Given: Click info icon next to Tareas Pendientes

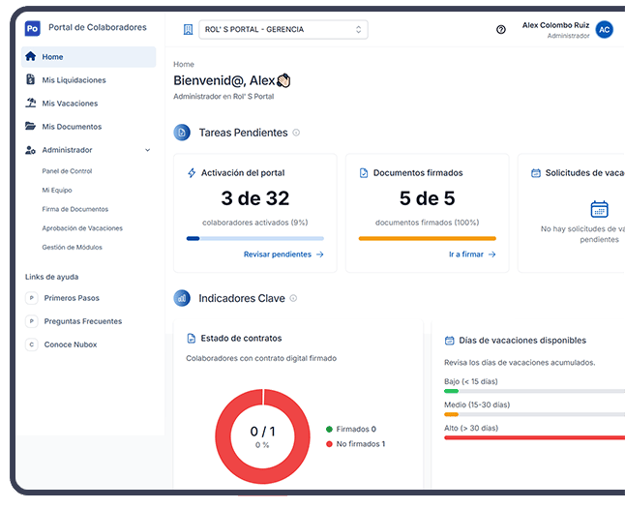Looking at the screenshot, I should coord(296,133).
